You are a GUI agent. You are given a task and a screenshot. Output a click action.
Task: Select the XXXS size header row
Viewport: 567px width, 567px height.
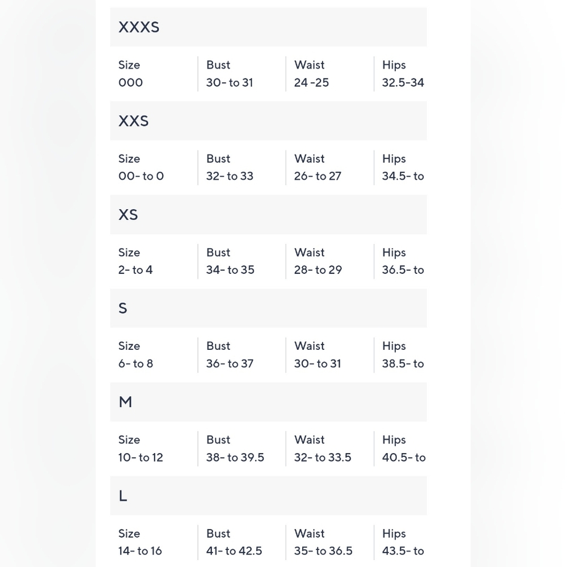(x=268, y=27)
